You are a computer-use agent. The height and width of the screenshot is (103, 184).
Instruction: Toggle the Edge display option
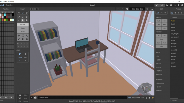point(25,95)
